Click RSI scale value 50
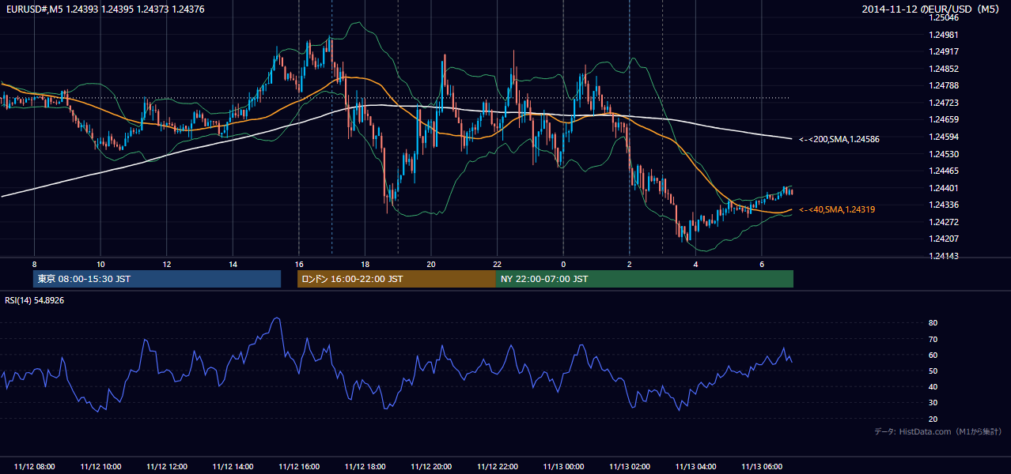Image resolution: width=1011 pixels, height=474 pixels. tap(933, 371)
